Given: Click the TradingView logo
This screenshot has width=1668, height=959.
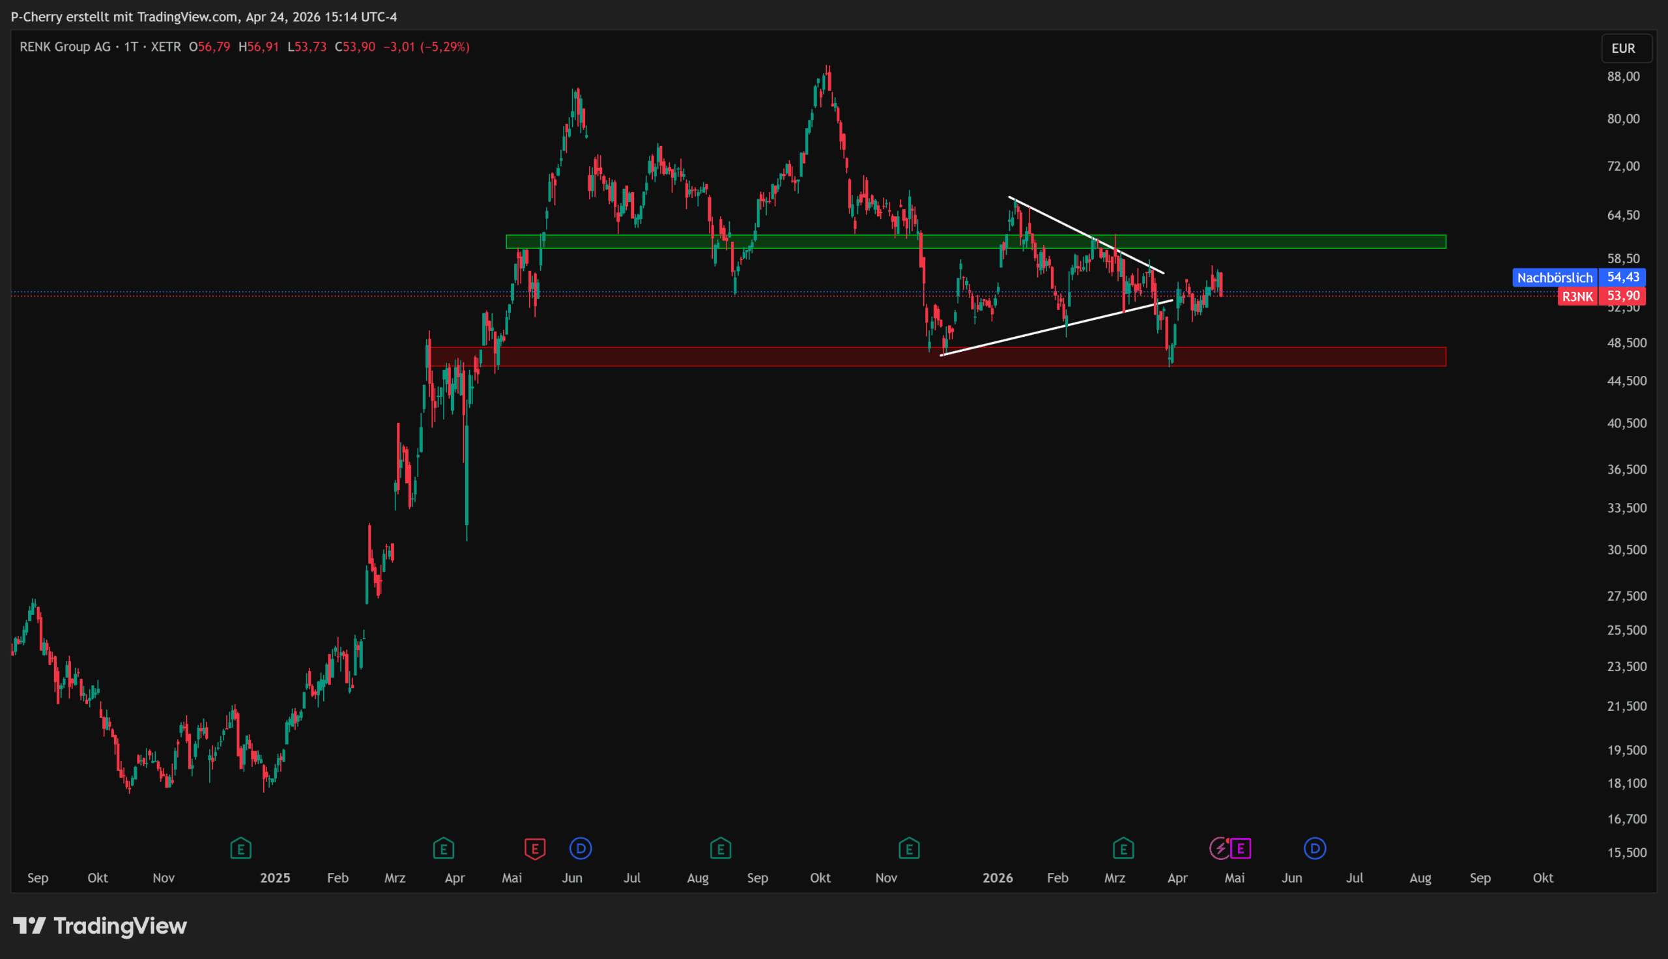Looking at the screenshot, I should (100, 926).
